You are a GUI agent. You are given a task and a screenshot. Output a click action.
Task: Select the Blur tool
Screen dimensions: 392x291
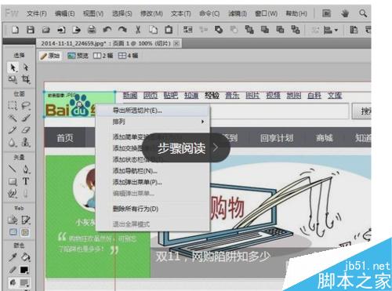[13, 142]
